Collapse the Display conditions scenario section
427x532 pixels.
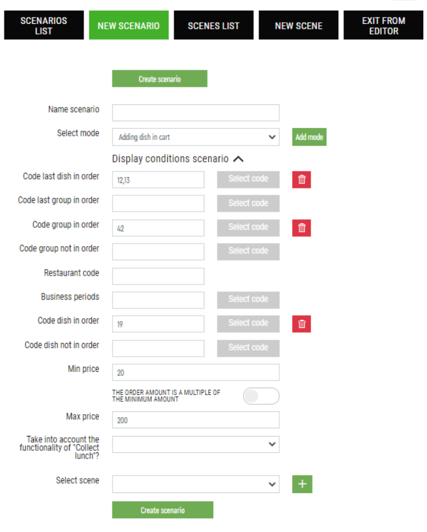[238, 159]
